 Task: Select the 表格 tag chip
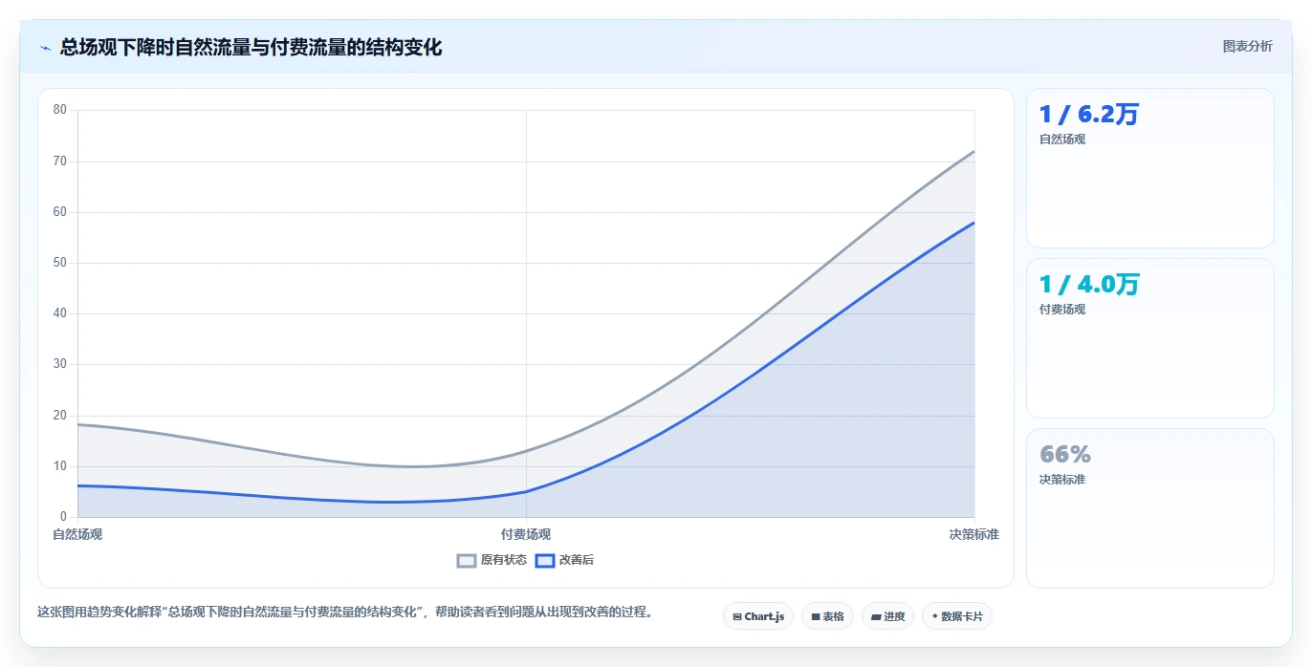click(827, 616)
